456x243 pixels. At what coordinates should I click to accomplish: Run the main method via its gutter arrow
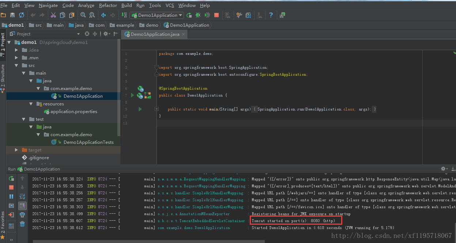click(x=140, y=109)
